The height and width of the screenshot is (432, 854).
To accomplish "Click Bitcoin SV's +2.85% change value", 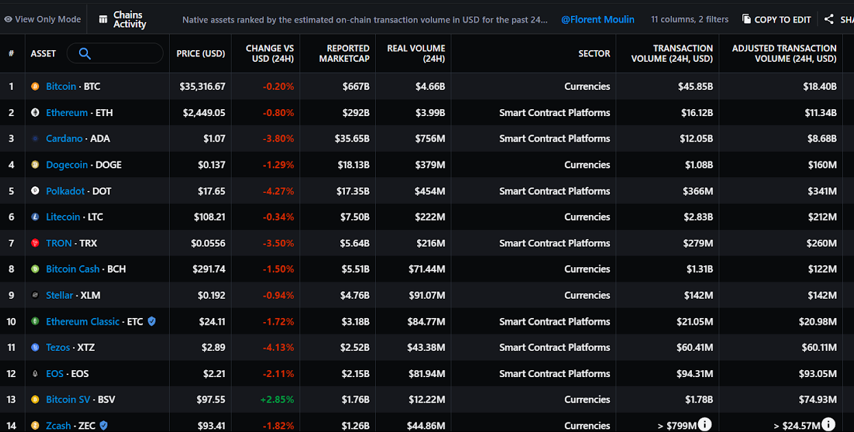I will [278, 400].
